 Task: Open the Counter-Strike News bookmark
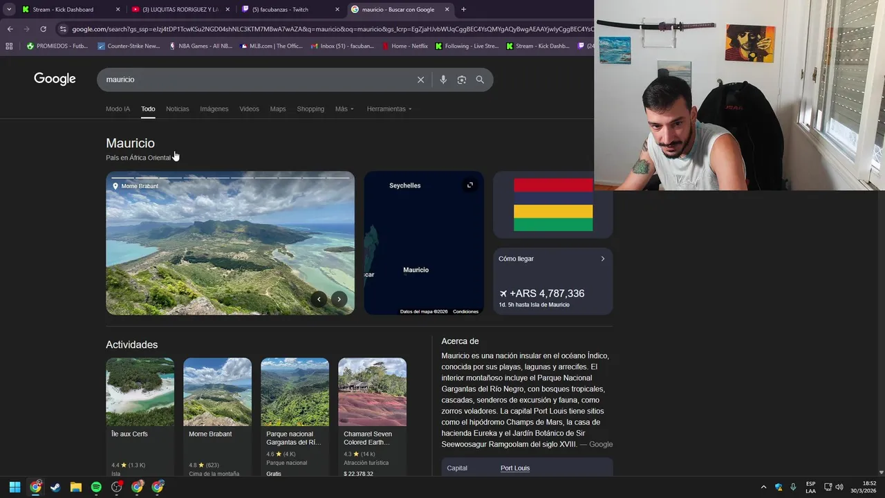[129, 46]
